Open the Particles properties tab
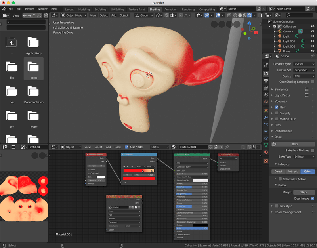The image size is (317, 248). pos(266,124)
